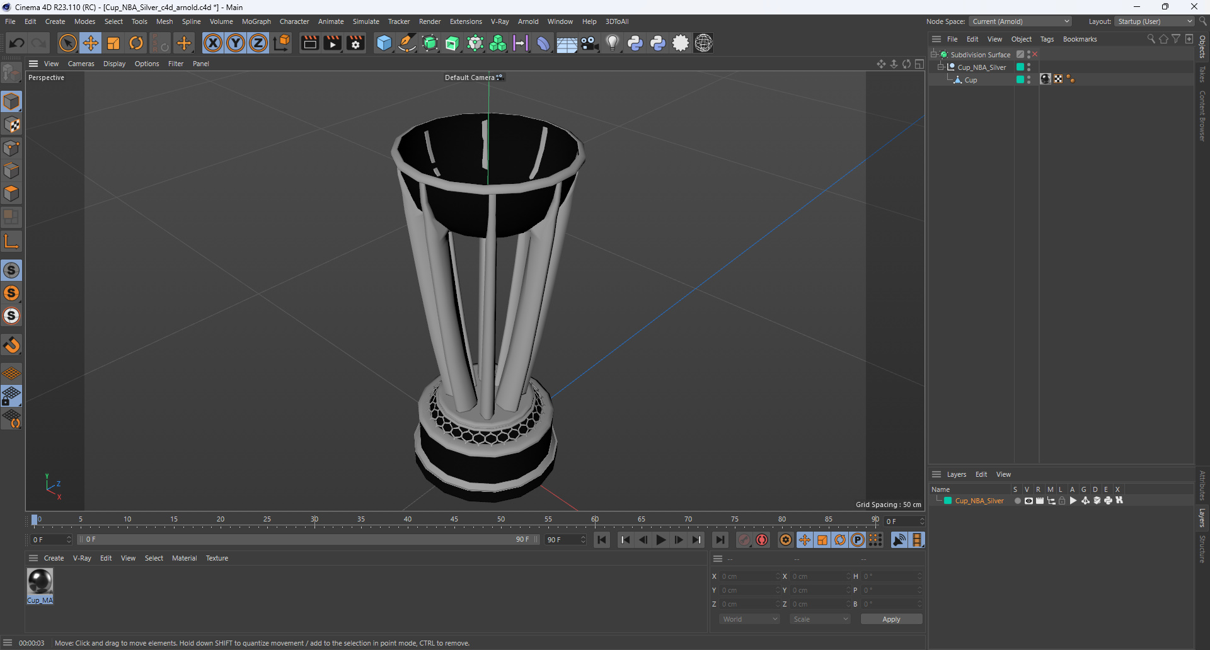Open World coordinate system dropdown
1210x650 pixels.
[x=749, y=619]
